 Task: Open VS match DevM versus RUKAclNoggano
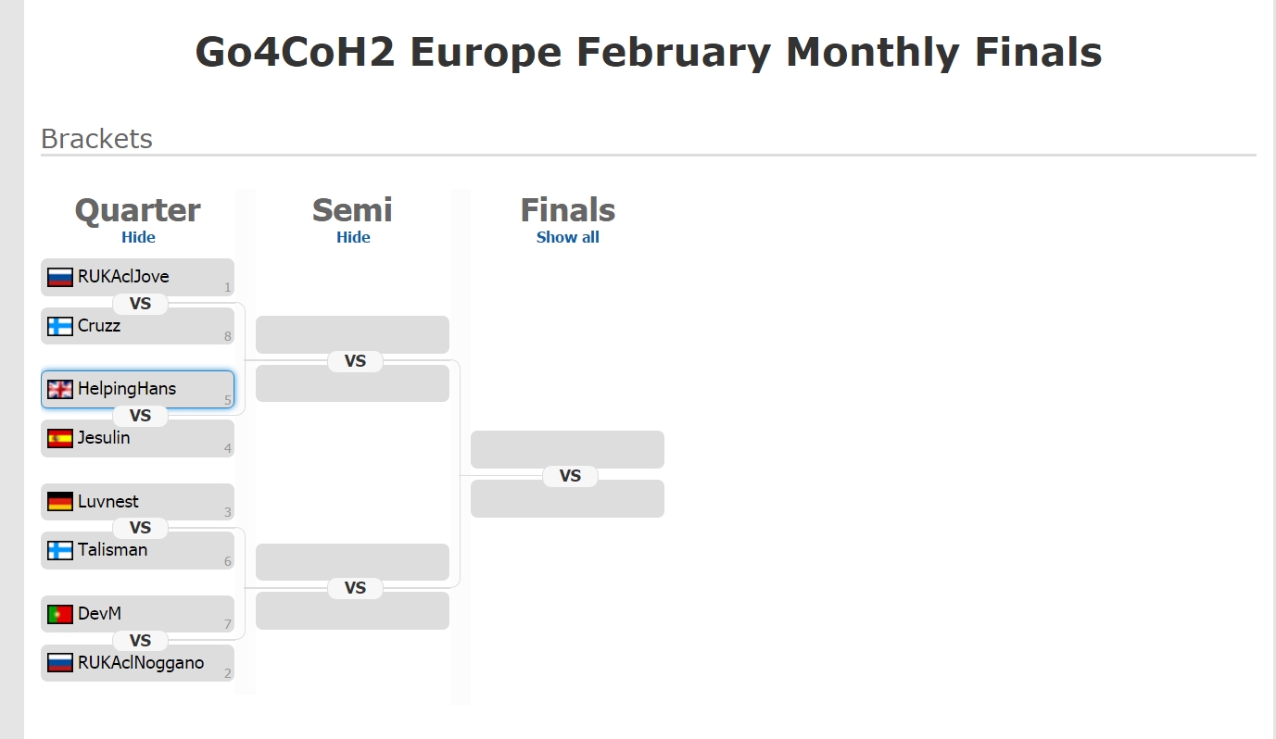click(140, 641)
